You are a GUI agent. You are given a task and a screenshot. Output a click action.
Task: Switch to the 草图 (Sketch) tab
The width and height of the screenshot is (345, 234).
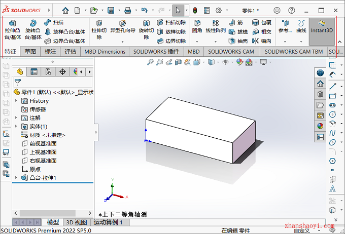(30, 52)
